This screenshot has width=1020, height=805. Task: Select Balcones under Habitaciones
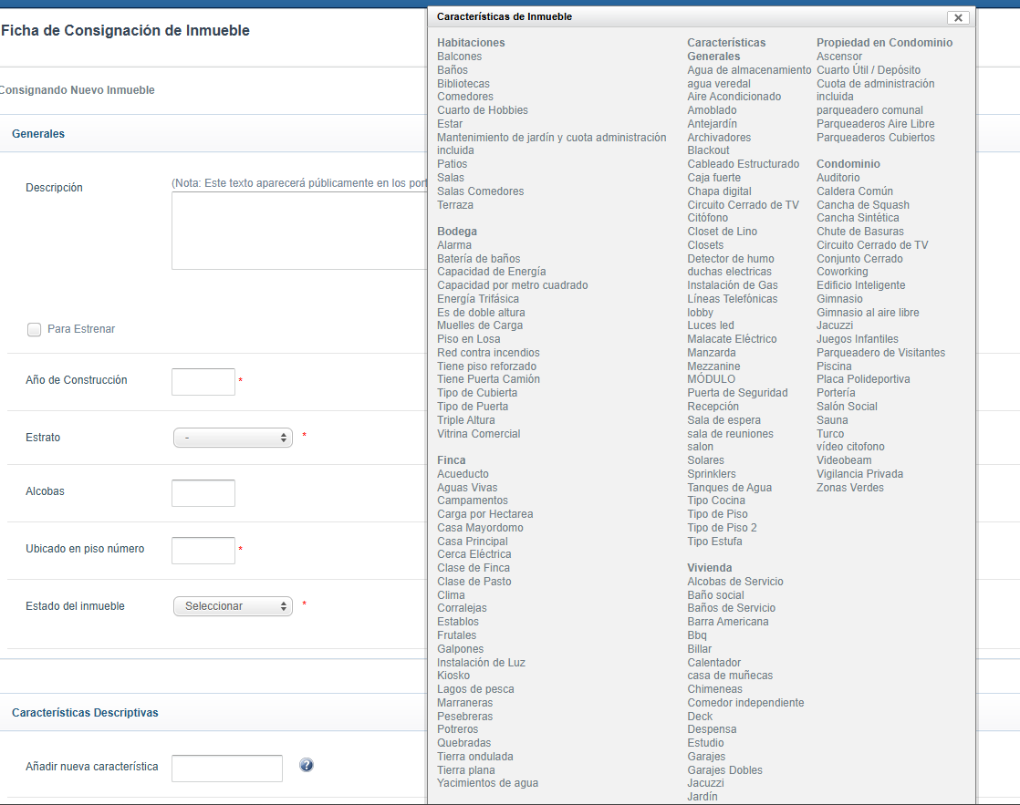tap(459, 57)
